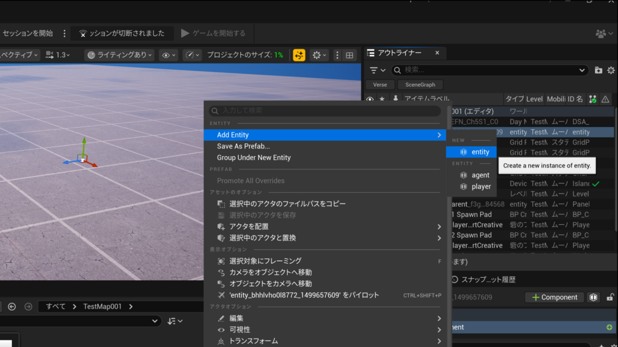
Task: Click the warning triangle column header
Action: [605, 99]
